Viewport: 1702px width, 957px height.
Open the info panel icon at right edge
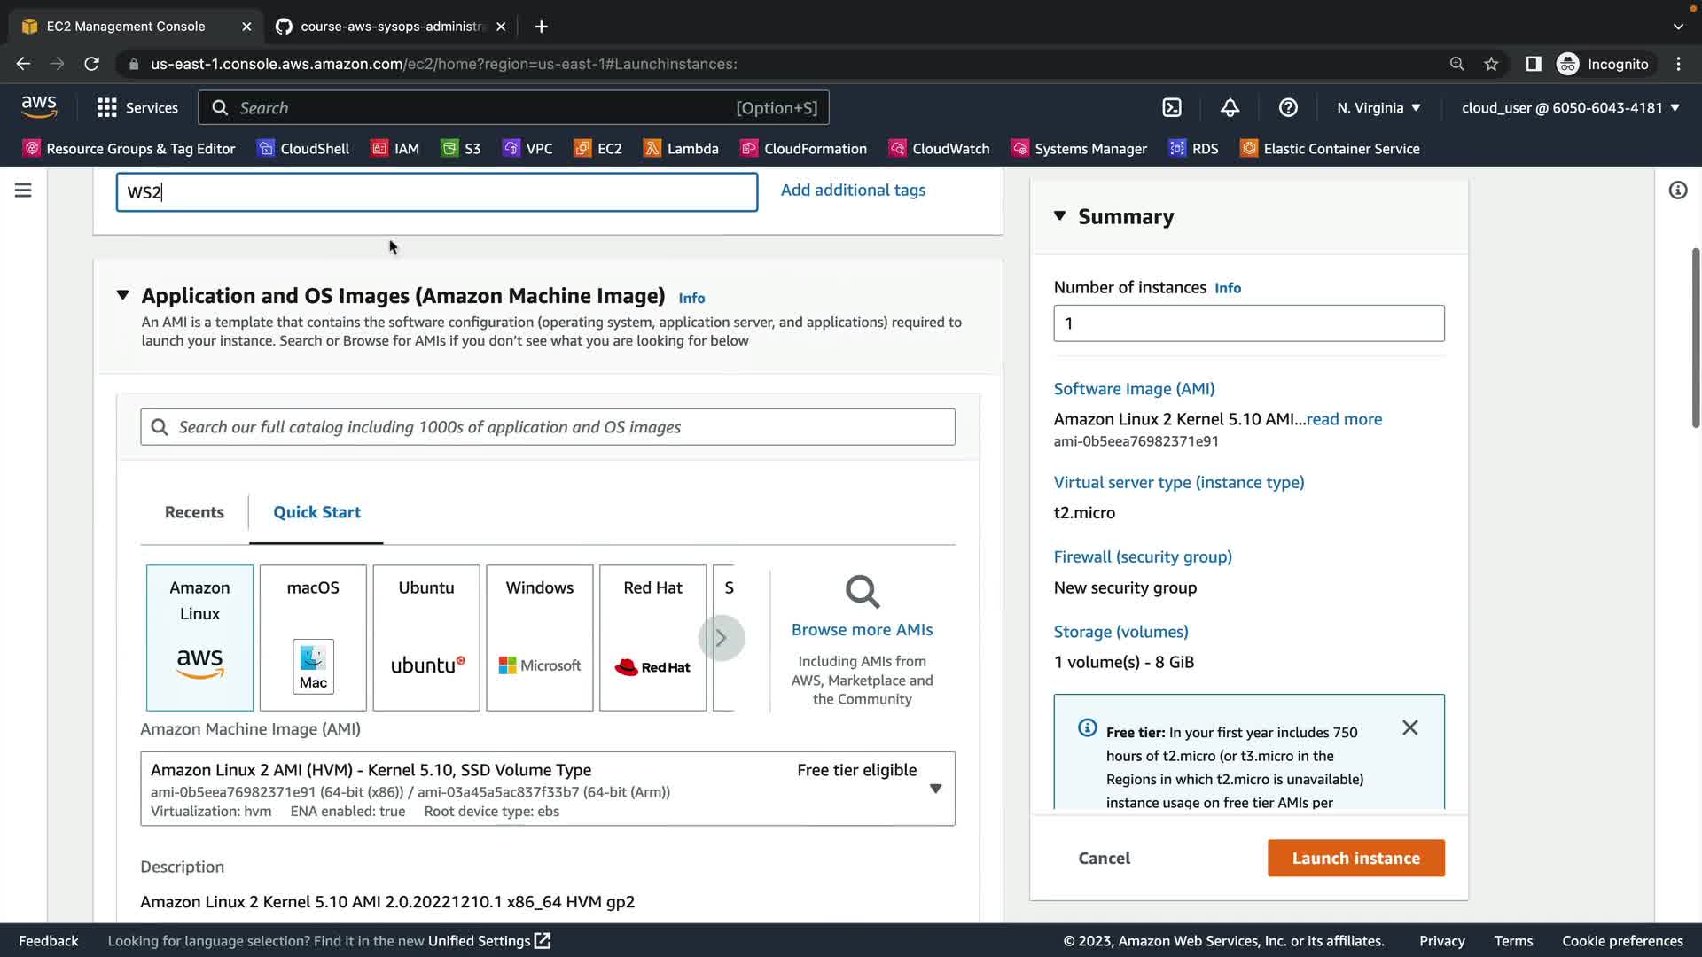[1677, 191]
